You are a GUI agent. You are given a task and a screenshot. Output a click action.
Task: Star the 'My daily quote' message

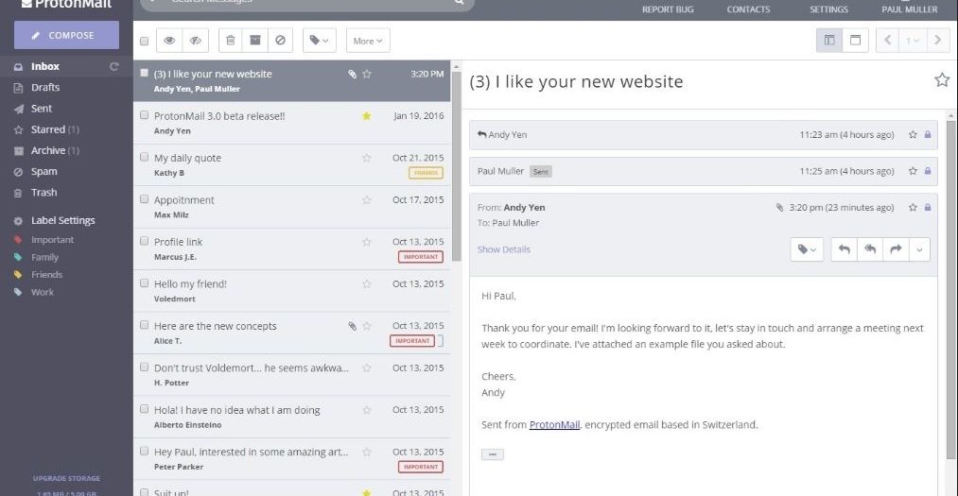click(x=367, y=158)
